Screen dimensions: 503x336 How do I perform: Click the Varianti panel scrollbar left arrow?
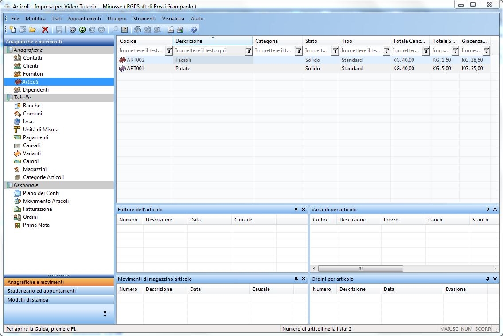click(314, 268)
